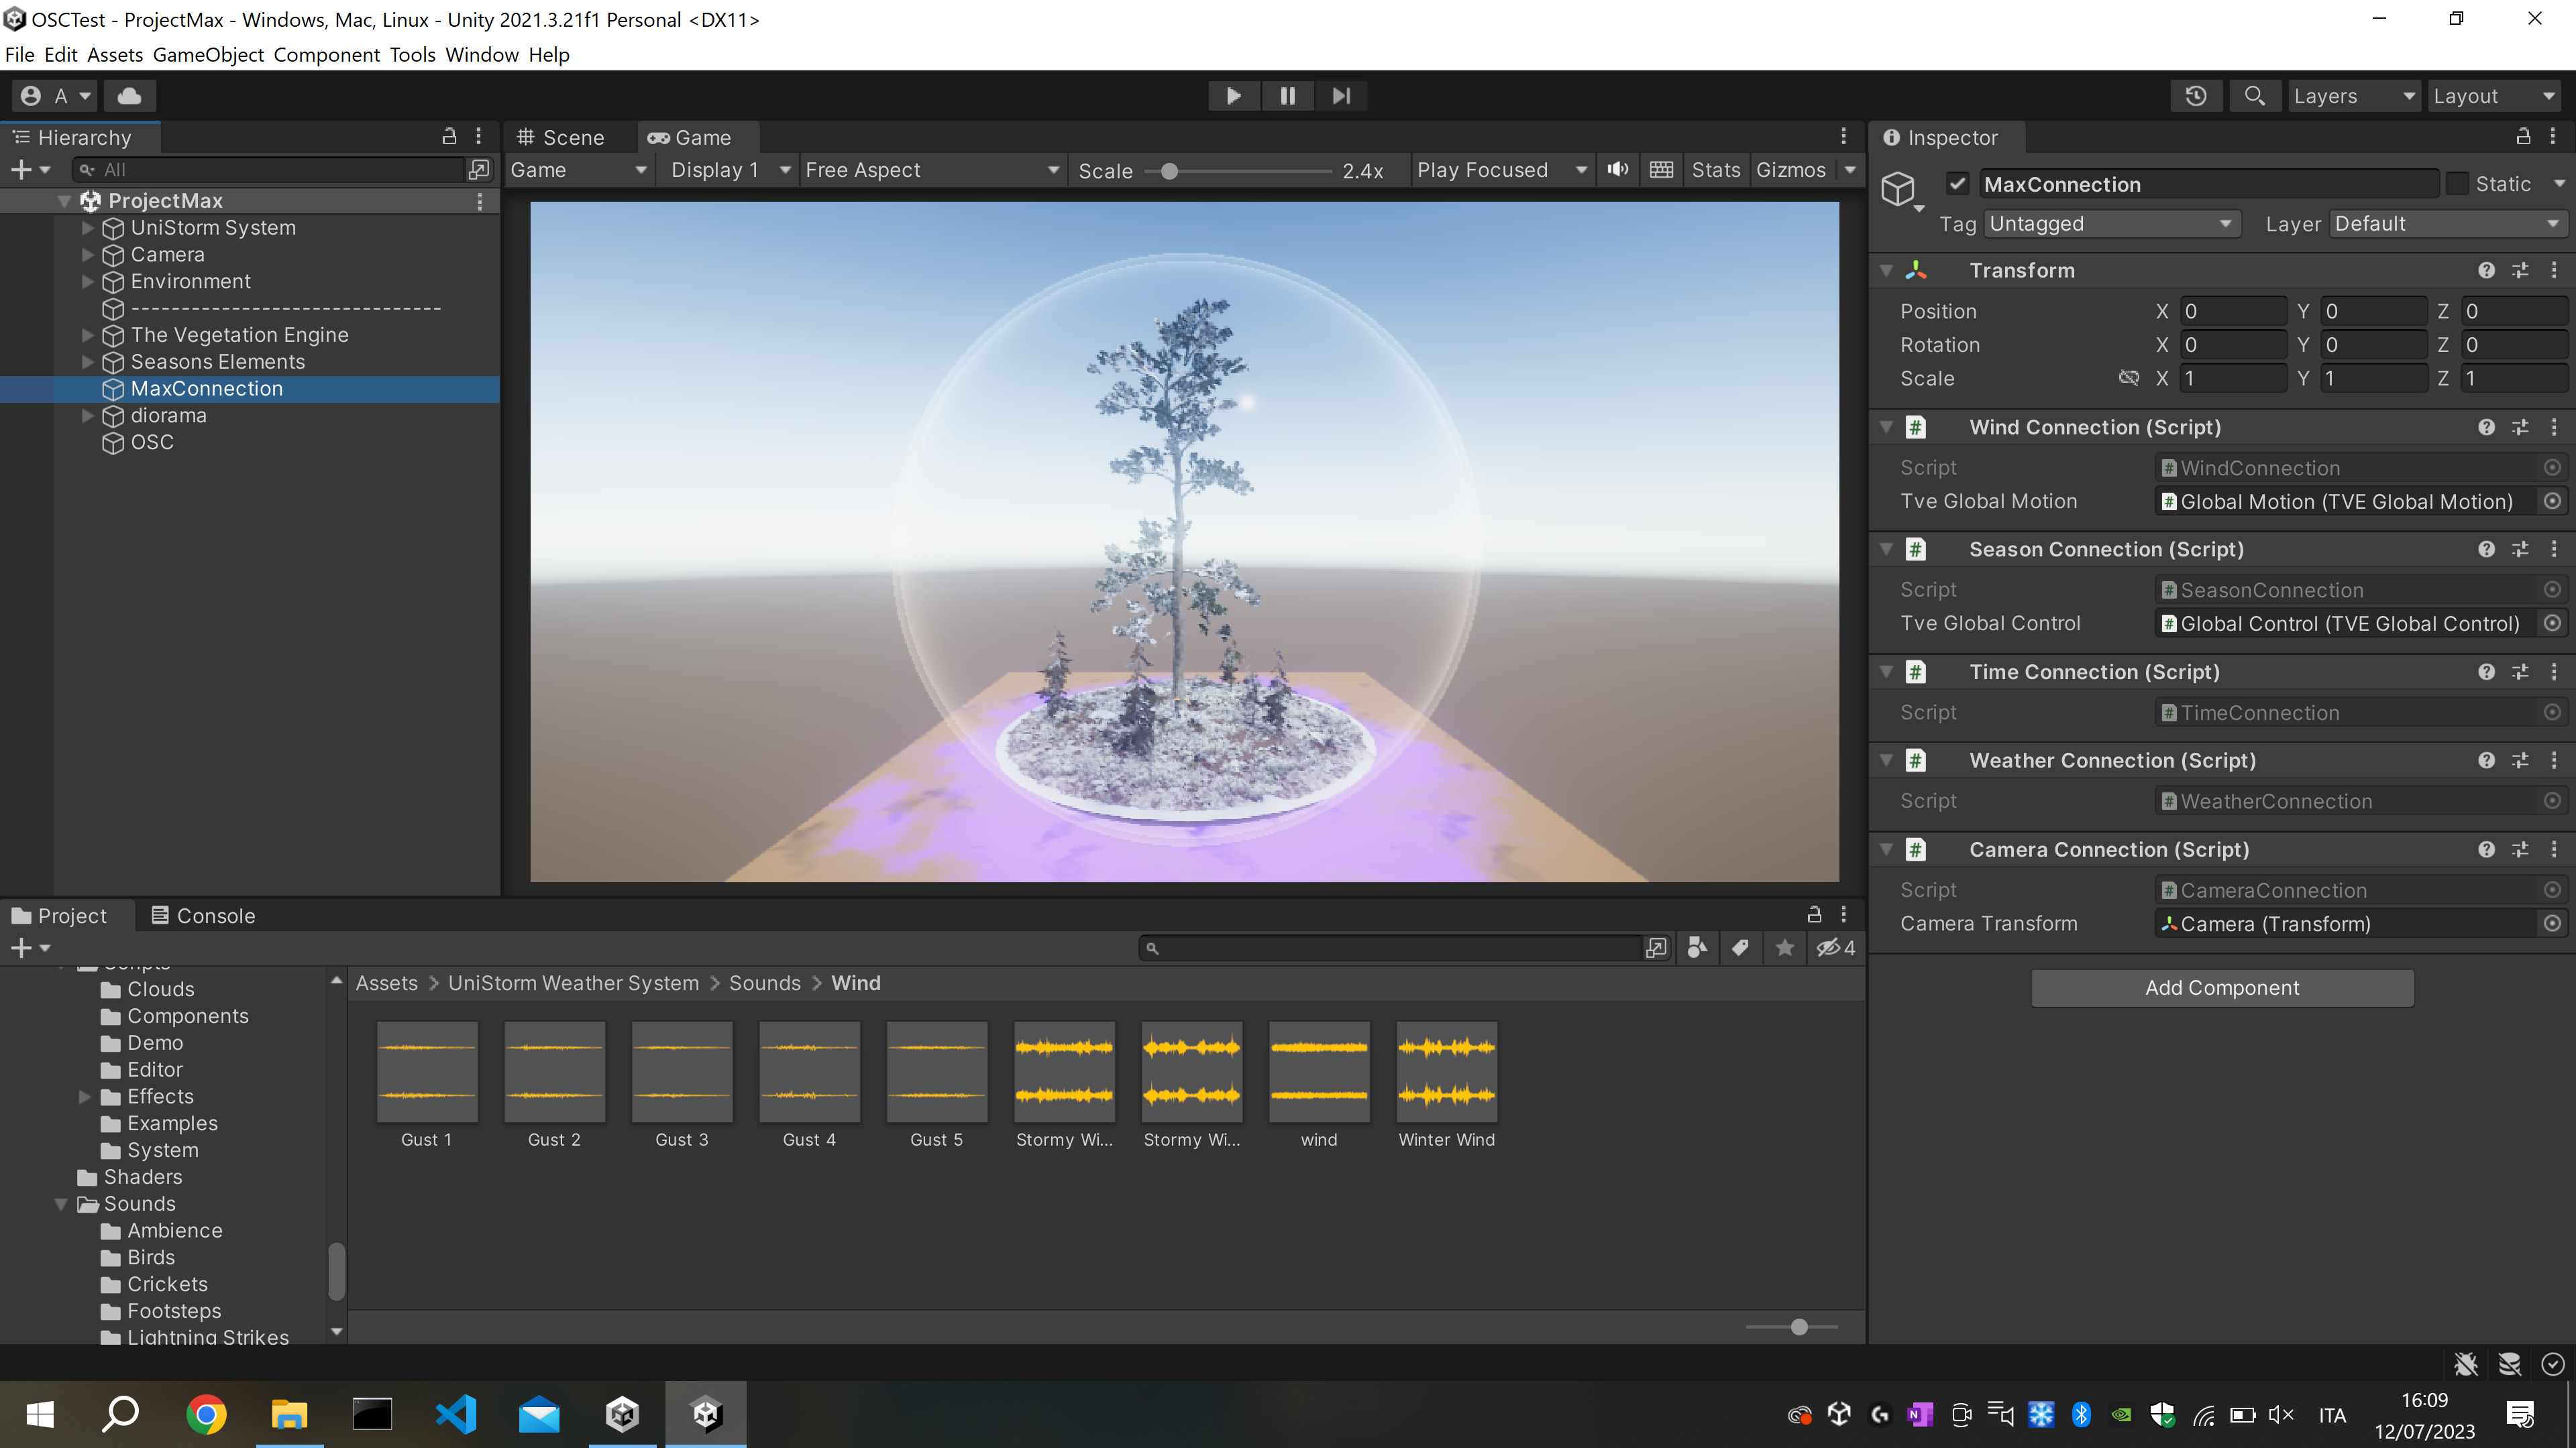2576x1448 pixels.
Task: Click the Pause button in the toolbar
Action: (x=1287, y=96)
